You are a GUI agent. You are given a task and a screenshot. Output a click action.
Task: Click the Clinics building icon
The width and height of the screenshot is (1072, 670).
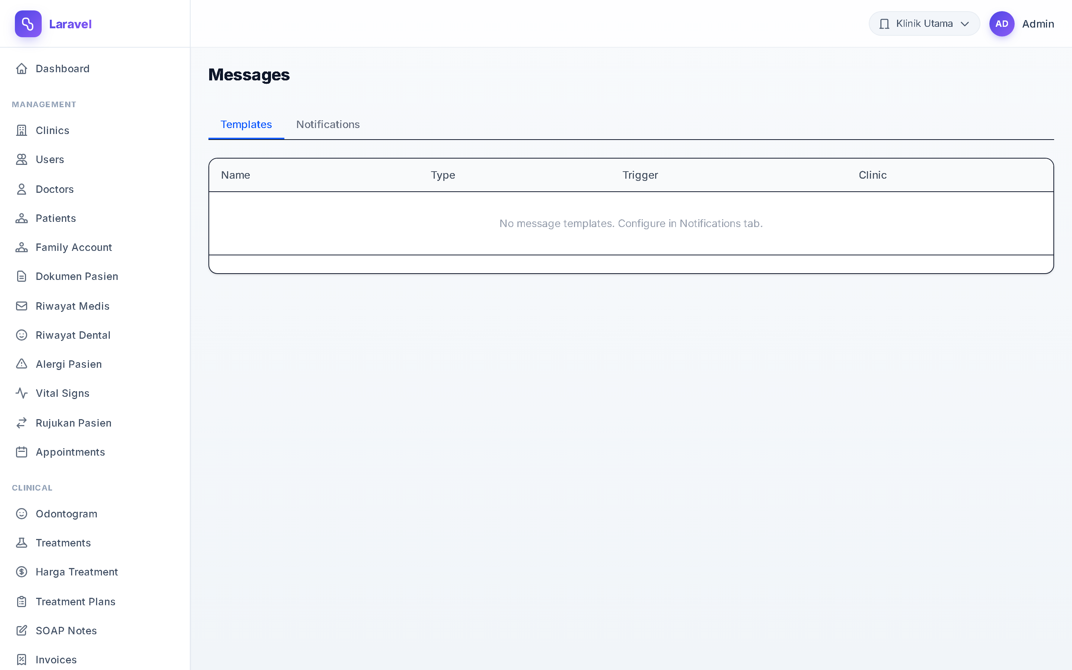pos(22,130)
